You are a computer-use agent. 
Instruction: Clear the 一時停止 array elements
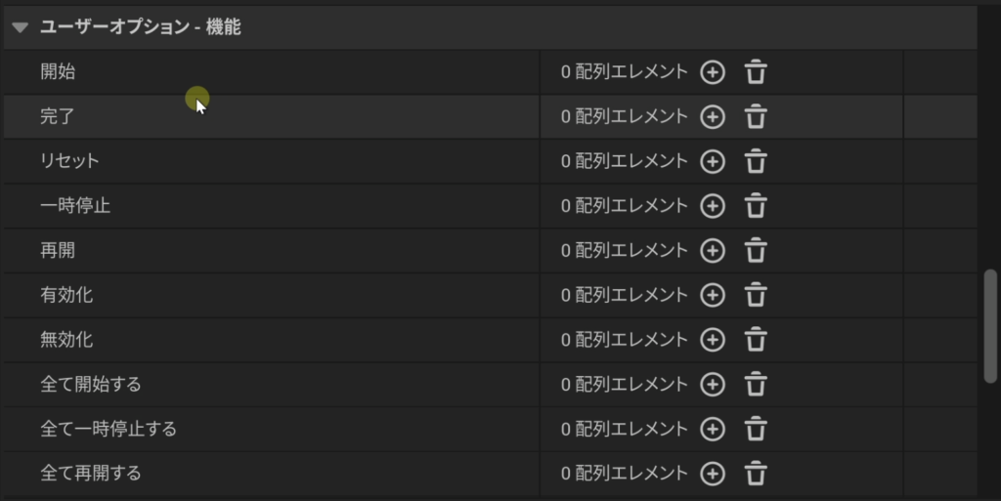click(756, 206)
